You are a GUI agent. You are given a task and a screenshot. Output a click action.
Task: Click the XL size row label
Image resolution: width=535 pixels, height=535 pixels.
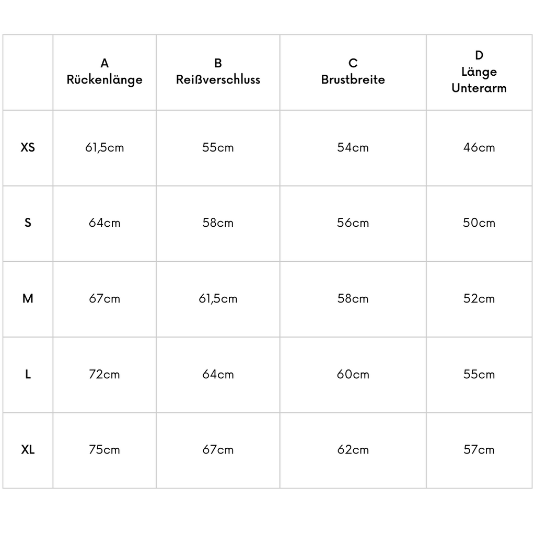click(28, 450)
